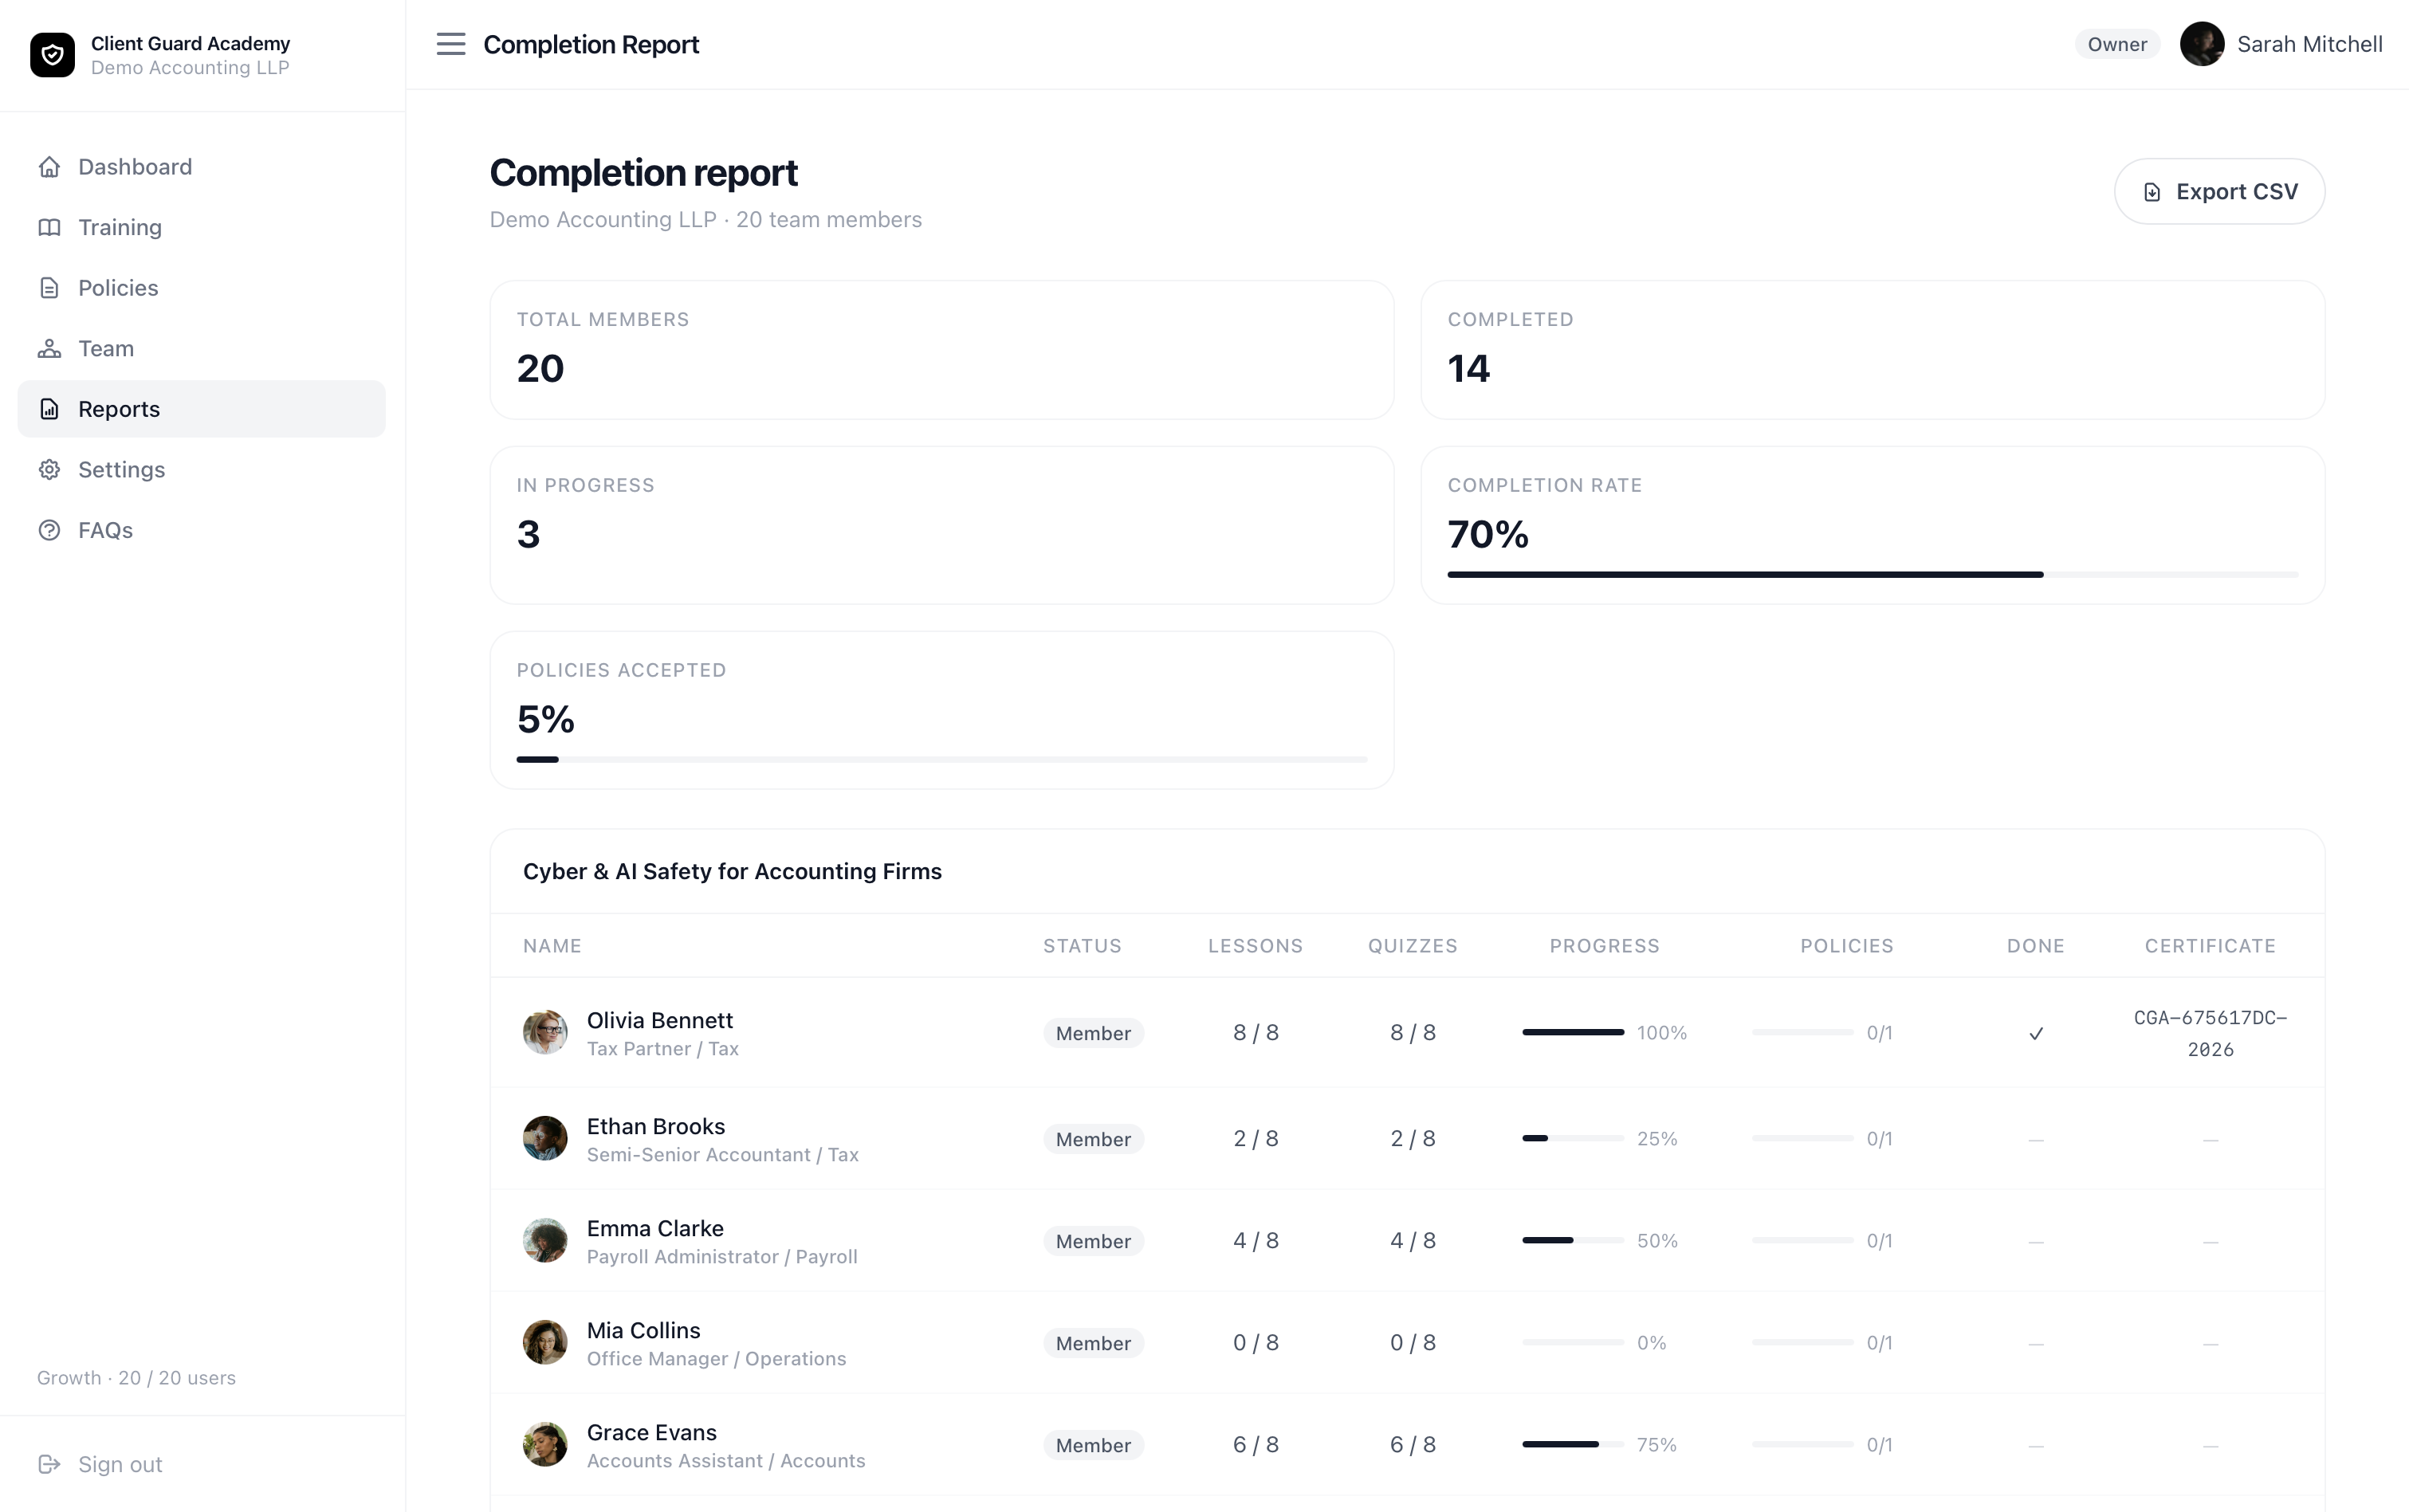Click the Total Members card
Viewport: 2409px width, 1512px height.
tap(941, 350)
